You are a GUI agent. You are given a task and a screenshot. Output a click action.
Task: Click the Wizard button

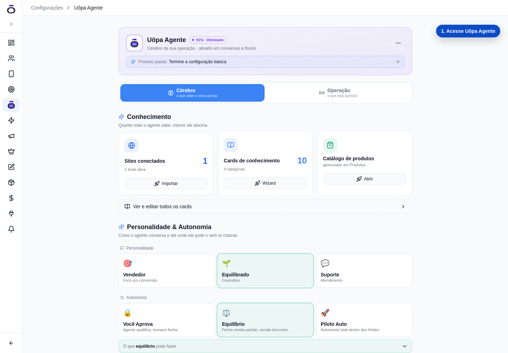click(265, 183)
